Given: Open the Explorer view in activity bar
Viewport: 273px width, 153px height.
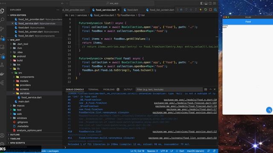Looking at the screenshot, I should 2,11.
